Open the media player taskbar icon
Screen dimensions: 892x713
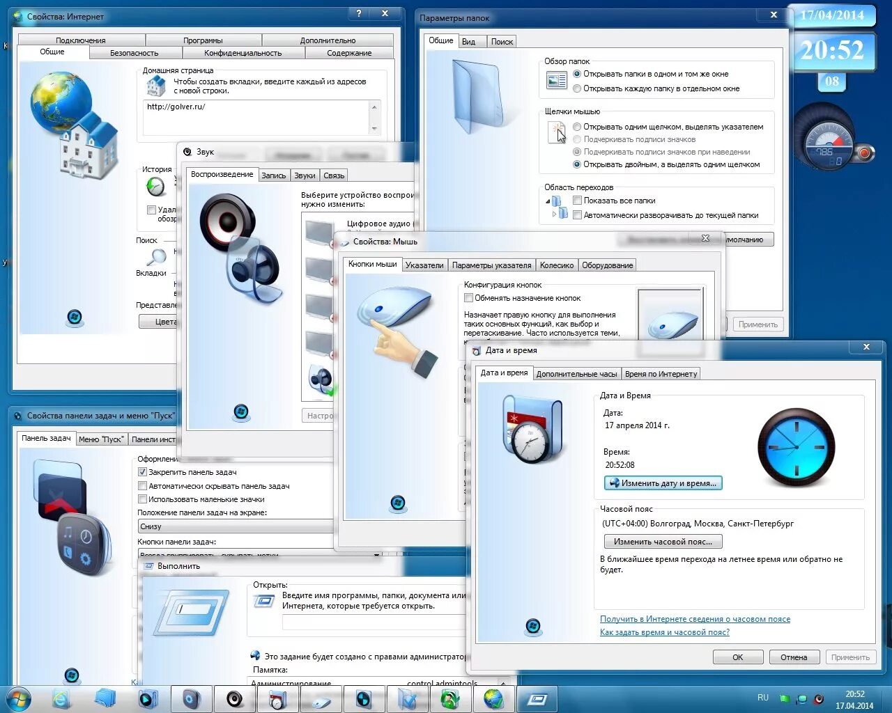[148, 698]
